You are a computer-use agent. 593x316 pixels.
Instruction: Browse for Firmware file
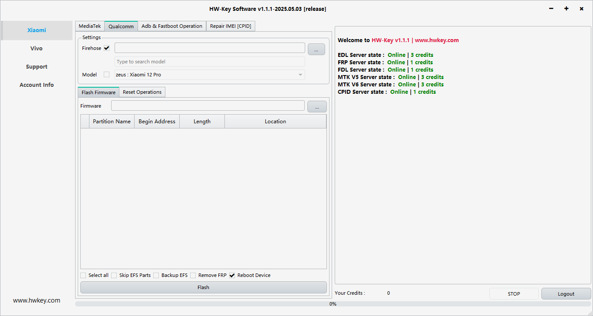pyautogui.click(x=317, y=106)
